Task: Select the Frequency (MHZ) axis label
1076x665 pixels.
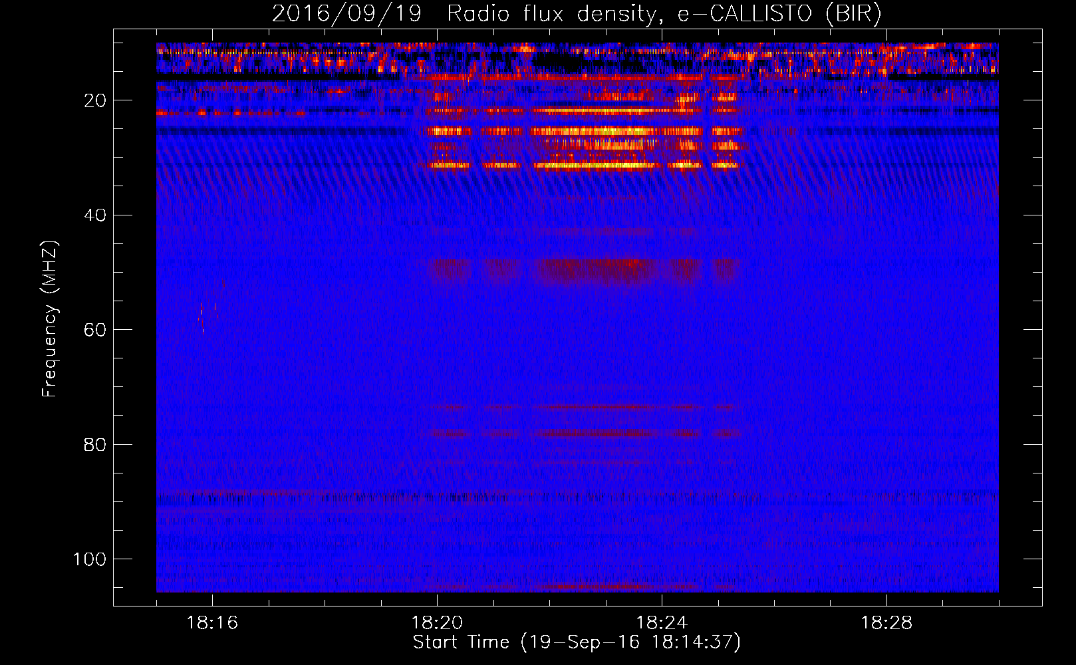Action: [x=50, y=319]
